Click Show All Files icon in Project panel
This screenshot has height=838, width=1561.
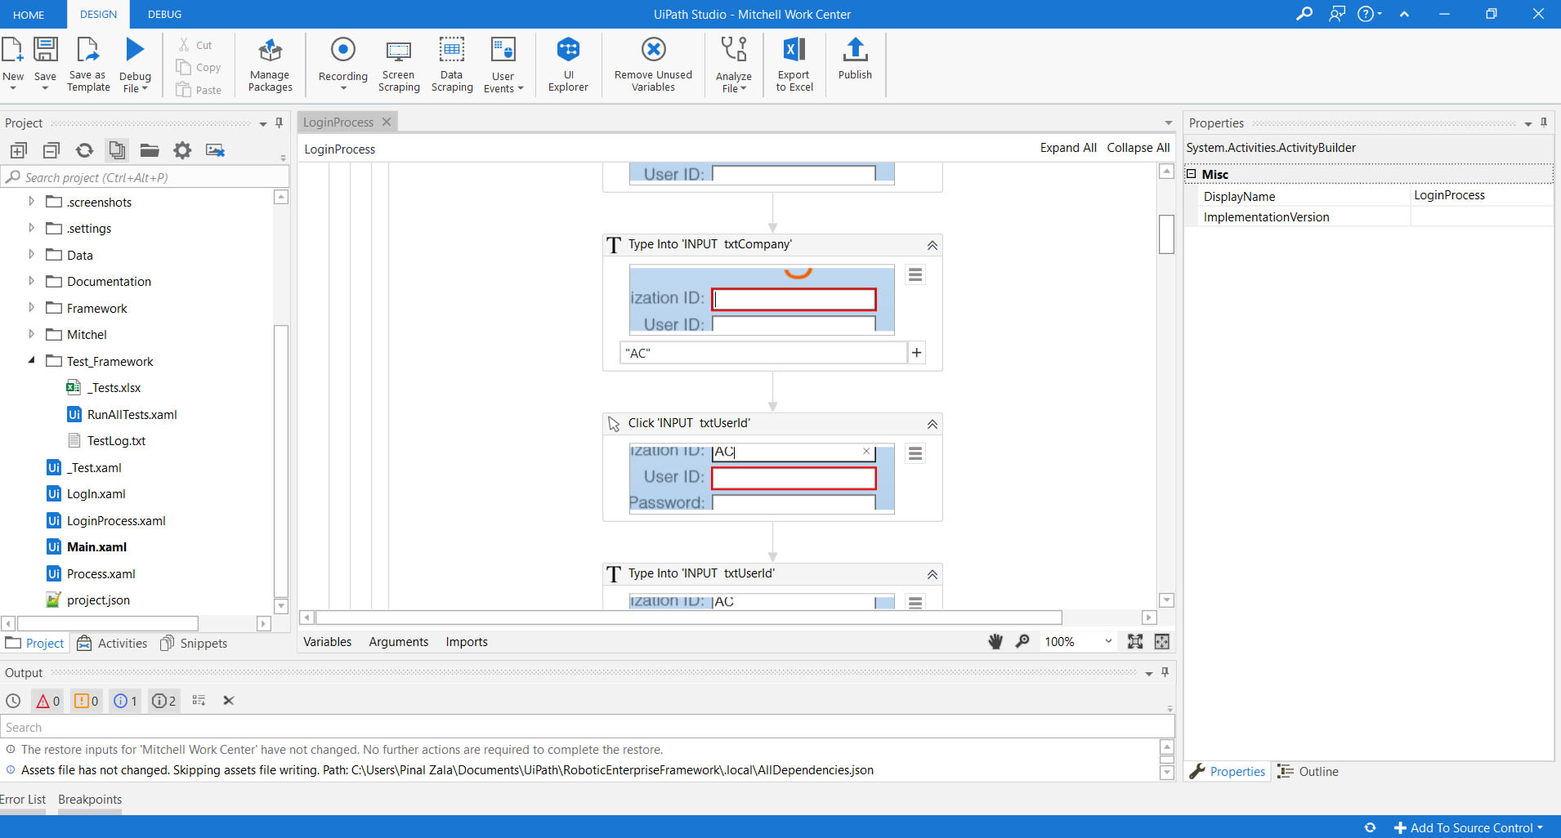pyautogui.click(x=117, y=150)
